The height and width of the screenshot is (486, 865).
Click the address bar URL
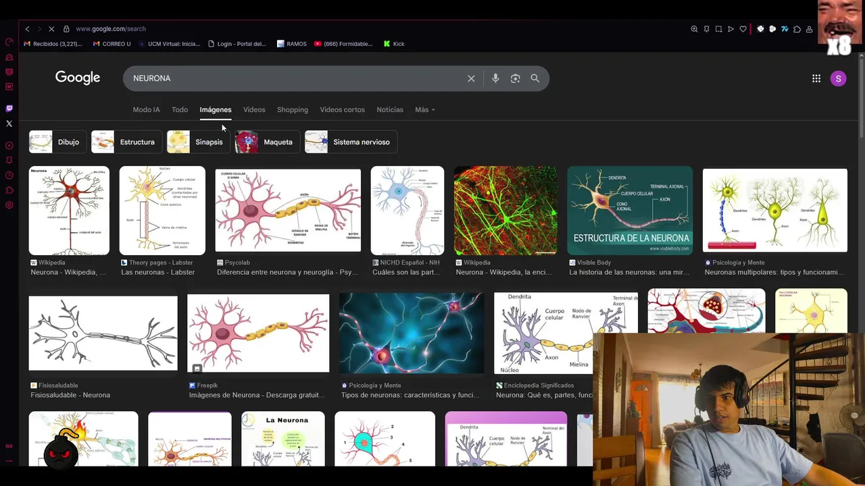111,29
